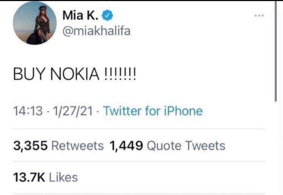Open Mia K.'s round profile picture
Image resolution: width=283 pixels, height=195 pixels.
pos(35,23)
